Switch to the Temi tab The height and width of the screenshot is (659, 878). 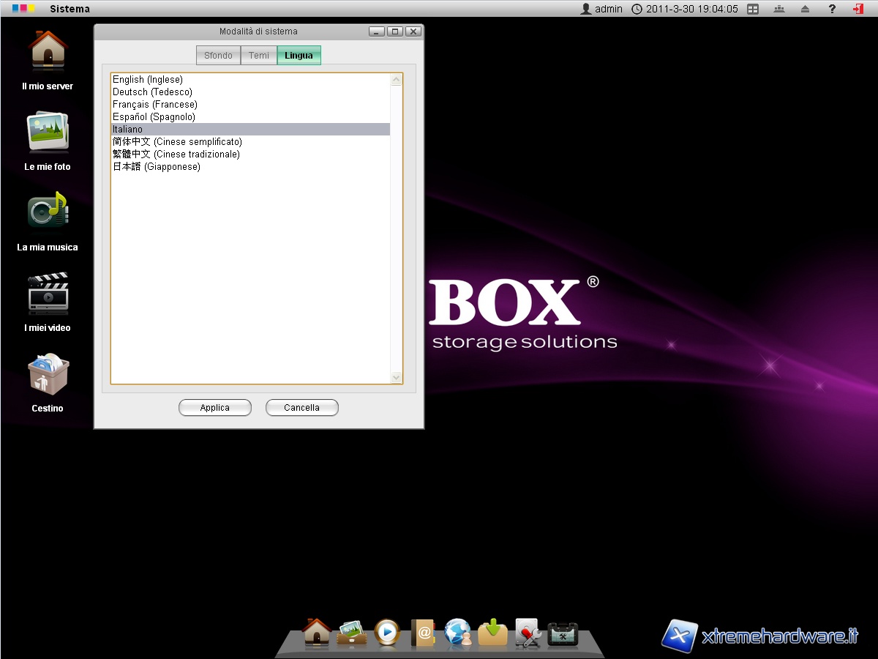pyautogui.click(x=259, y=56)
